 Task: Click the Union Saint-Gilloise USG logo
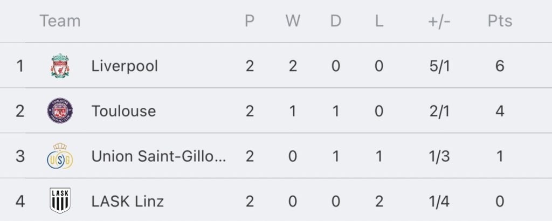pyautogui.click(x=60, y=156)
